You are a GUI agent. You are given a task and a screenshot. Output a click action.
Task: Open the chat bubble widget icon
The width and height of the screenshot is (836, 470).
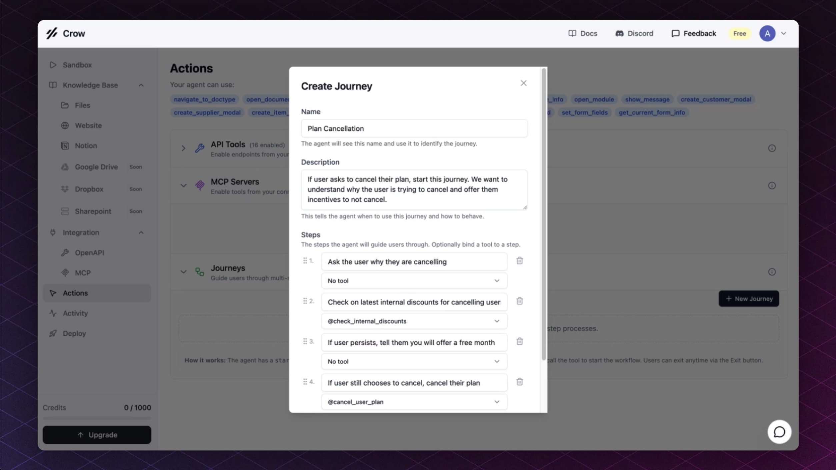(779, 432)
